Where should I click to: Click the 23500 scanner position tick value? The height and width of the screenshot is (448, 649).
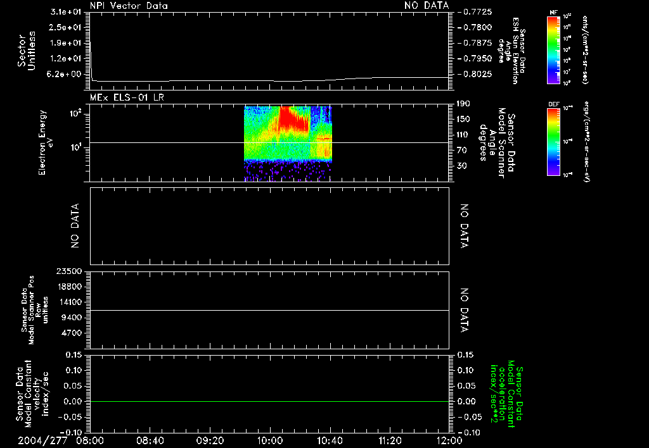(x=68, y=271)
